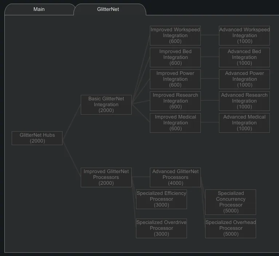
Task: Select Improved Workspeed Integration project
Action: click(175, 36)
